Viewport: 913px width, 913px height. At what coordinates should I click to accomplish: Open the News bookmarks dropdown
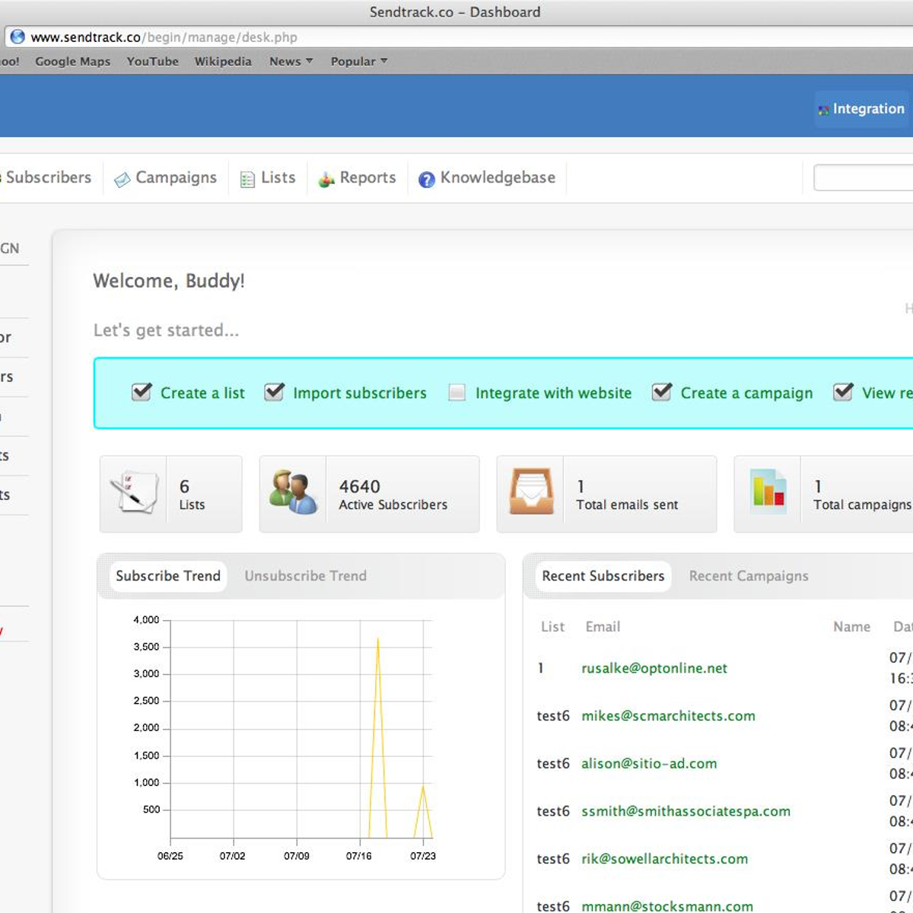[x=291, y=62]
